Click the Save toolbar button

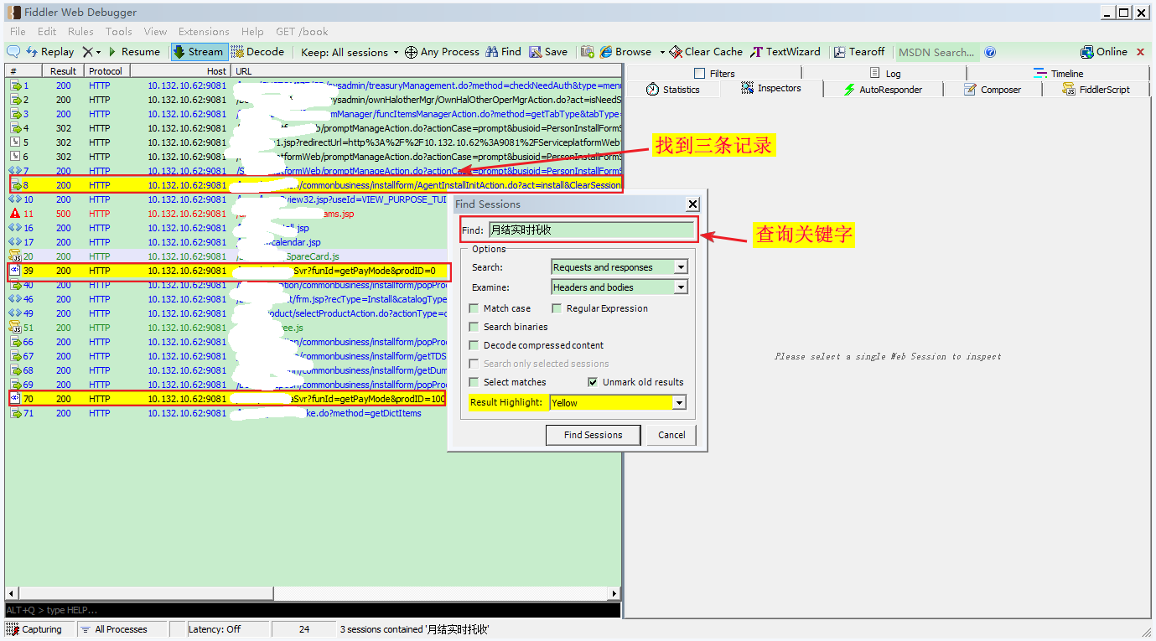548,52
